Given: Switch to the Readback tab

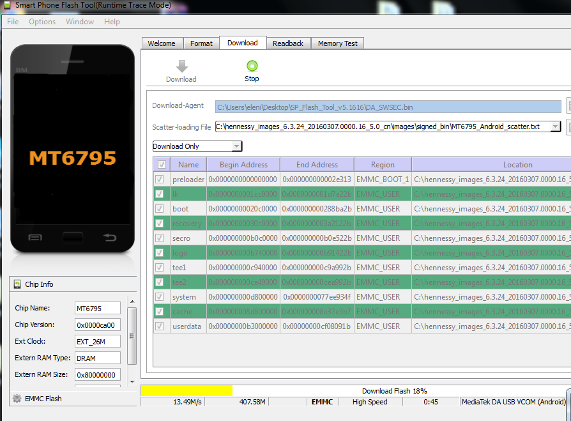Looking at the screenshot, I should pos(288,43).
